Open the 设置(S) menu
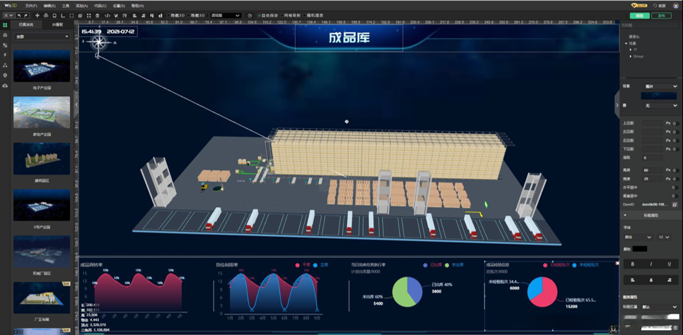 pyautogui.click(x=119, y=6)
